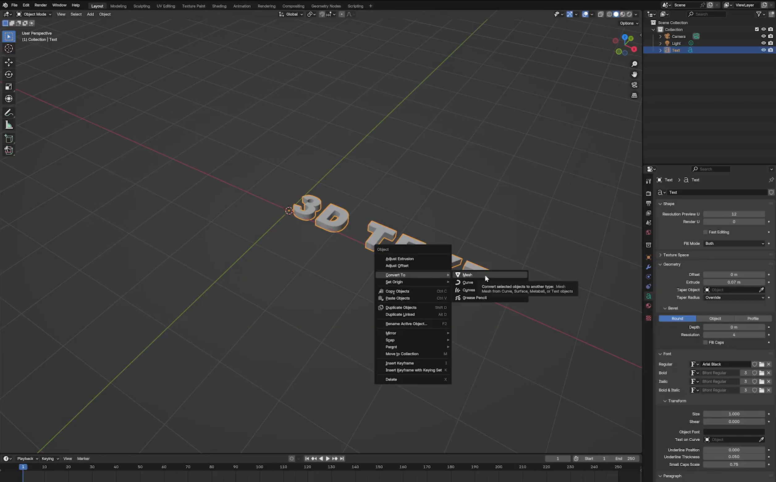This screenshot has width=776, height=482.
Task: Play the animation forward
Action: (328, 459)
